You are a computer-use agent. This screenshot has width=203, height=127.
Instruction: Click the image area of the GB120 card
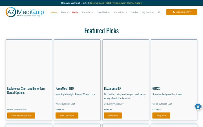174,62
